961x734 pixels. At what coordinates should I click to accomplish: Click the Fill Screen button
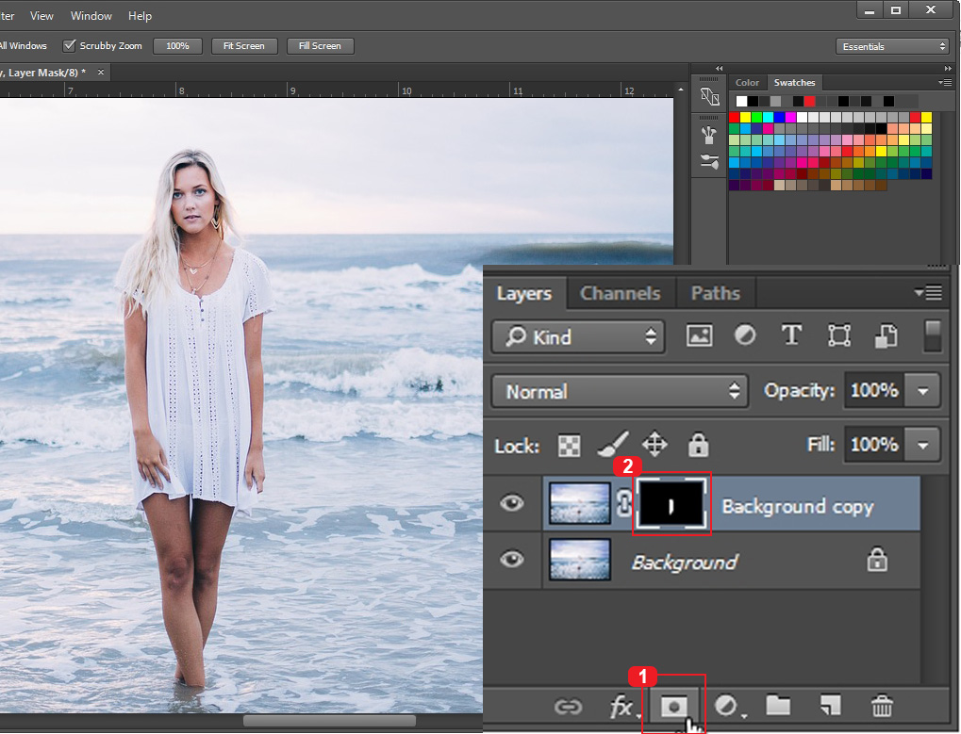tap(320, 46)
